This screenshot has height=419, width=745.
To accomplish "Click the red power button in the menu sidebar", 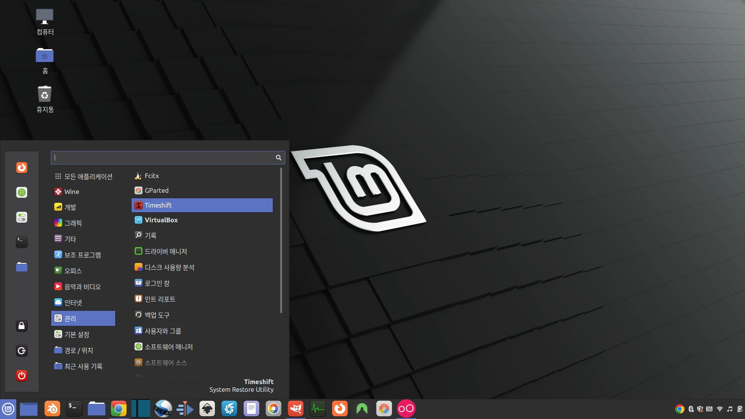I will (x=22, y=376).
